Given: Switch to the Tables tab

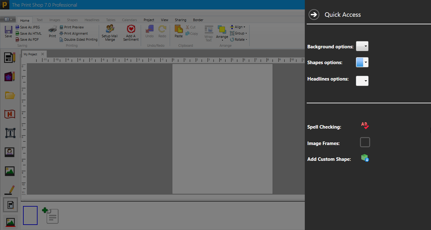Looking at the screenshot, I should pyautogui.click(x=111, y=20).
